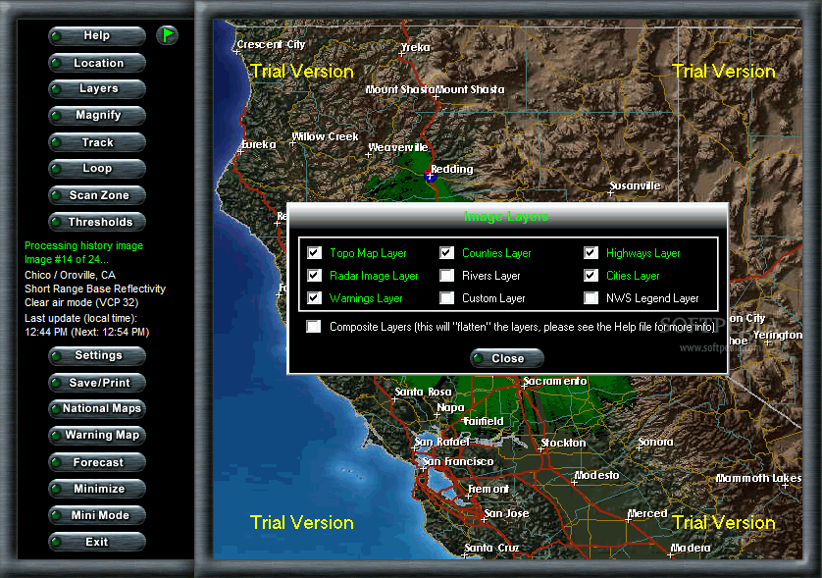The image size is (822, 578).
Task: Close the Image Layers dialog
Action: pos(507,358)
